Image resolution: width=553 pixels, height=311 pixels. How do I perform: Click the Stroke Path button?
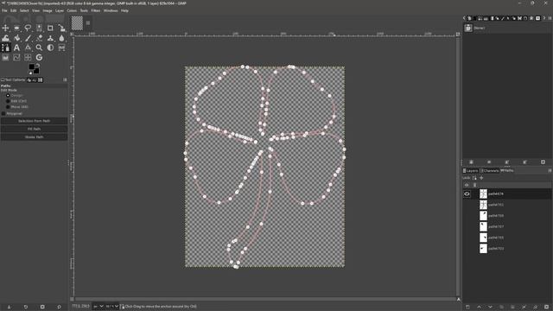pos(35,137)
